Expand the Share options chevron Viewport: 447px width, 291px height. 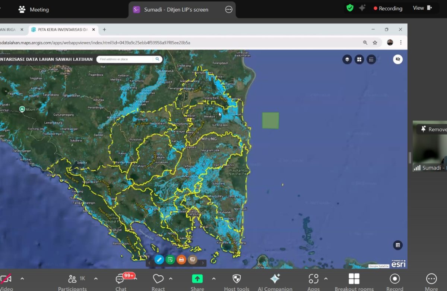[x=214, y=279]
